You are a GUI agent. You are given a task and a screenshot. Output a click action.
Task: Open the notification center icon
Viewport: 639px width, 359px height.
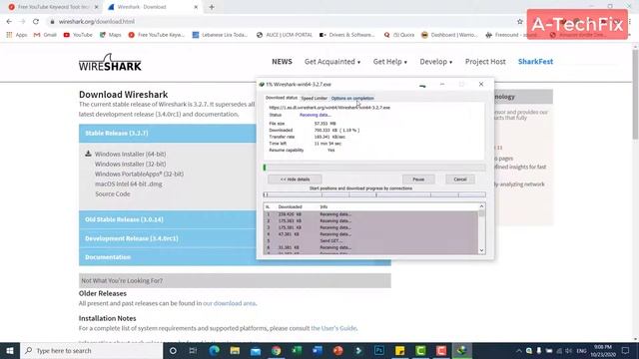click(626, 350)
